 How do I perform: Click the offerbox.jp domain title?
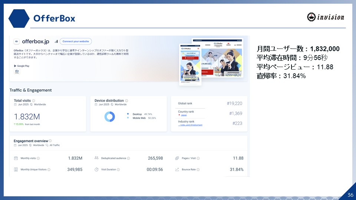click(36, 41)
